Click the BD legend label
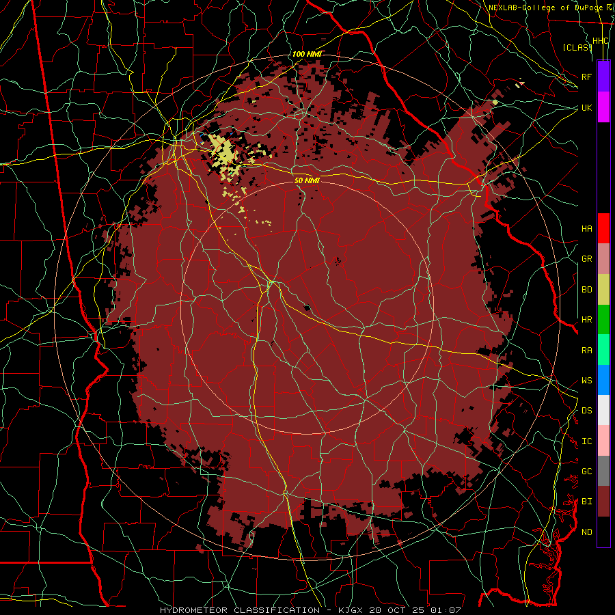Image resolution: width=615 pixels, height=615 pixels. point(586,290)
